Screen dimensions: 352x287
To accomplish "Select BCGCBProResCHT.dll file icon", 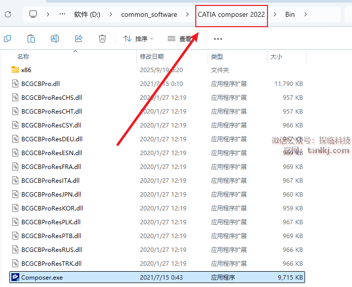I will tap(15, 112).
